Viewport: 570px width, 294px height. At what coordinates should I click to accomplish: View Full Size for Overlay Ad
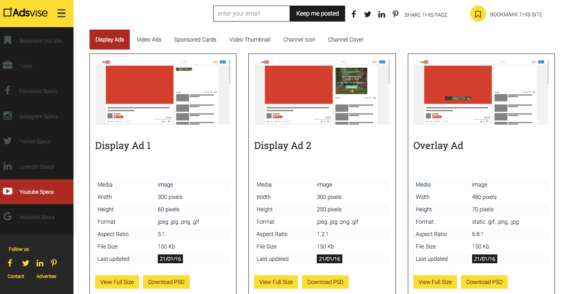pyautogui.click(x=435, y=282)
